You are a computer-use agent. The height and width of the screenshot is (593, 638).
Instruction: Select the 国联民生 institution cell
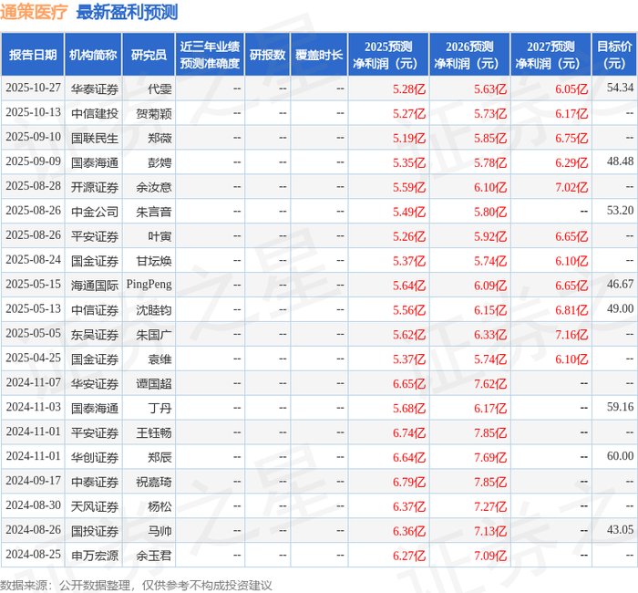click(x=95, y=138)
